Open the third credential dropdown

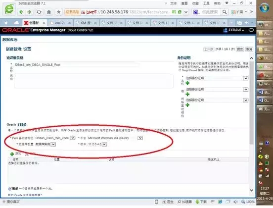click(246, 100)
